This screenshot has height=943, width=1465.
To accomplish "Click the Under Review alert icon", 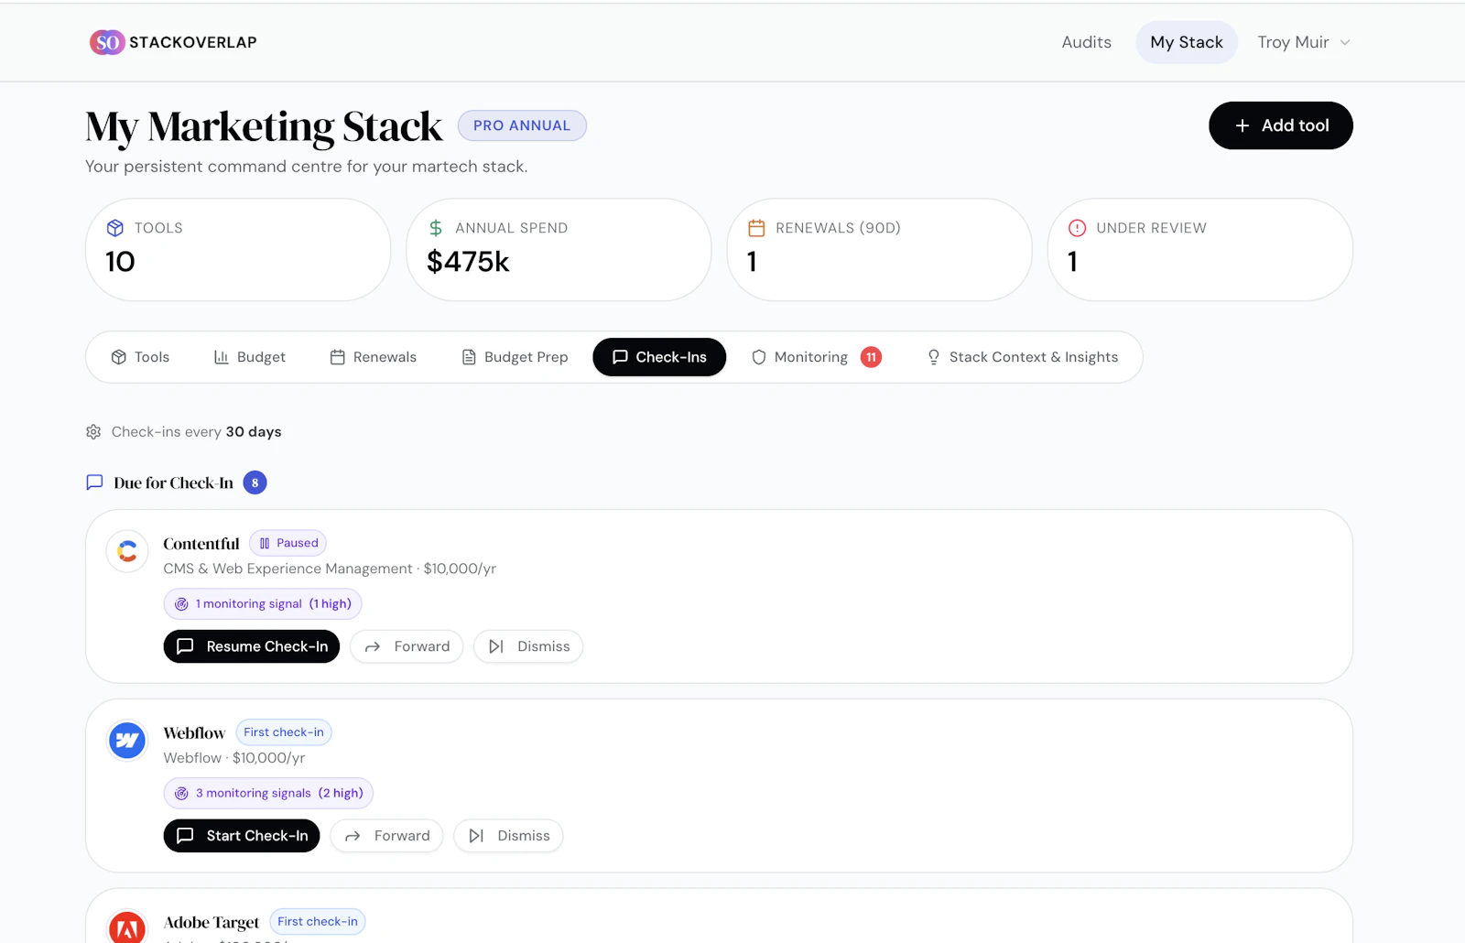I will click(x=1077, y=228).
